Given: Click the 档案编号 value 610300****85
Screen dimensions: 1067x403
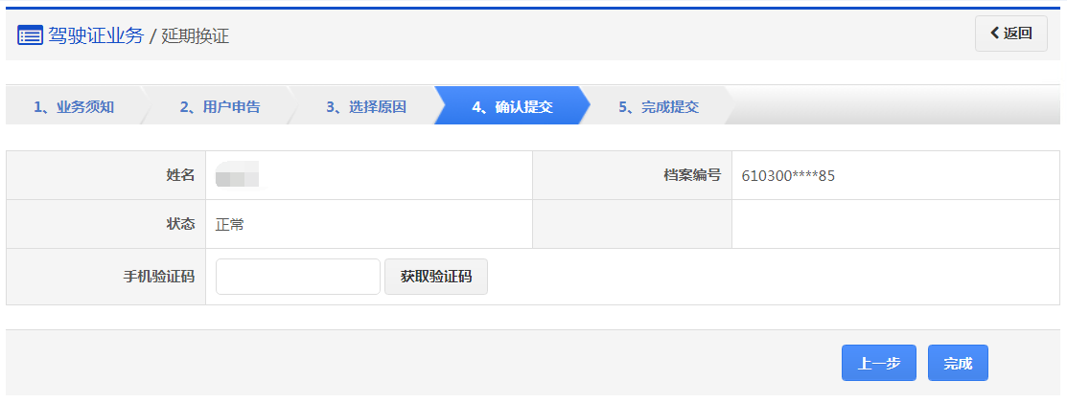Looking at the screenshot, I should point(788,176).
